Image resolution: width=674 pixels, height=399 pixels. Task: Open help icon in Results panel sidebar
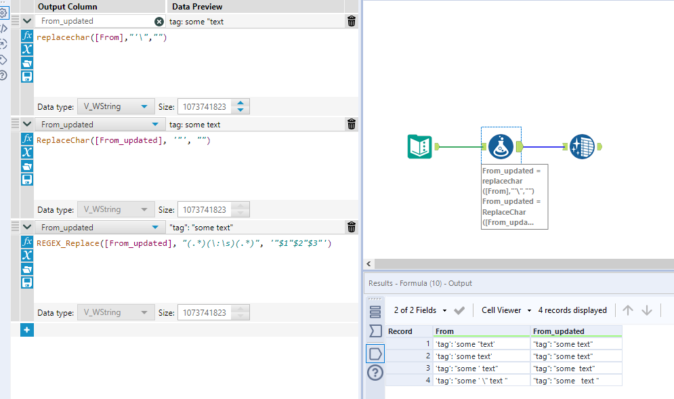pyautogui.click(x=375, y=373)
